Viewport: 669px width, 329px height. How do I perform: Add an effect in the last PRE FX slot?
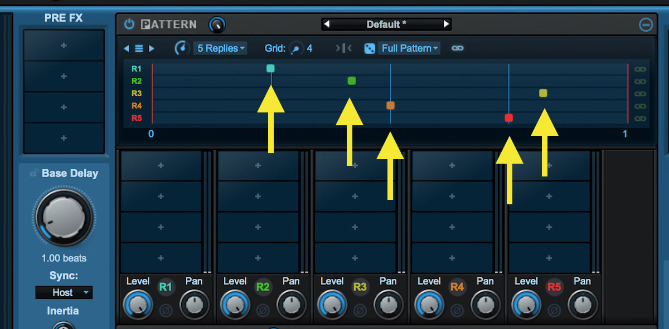(x=64, y=138)
